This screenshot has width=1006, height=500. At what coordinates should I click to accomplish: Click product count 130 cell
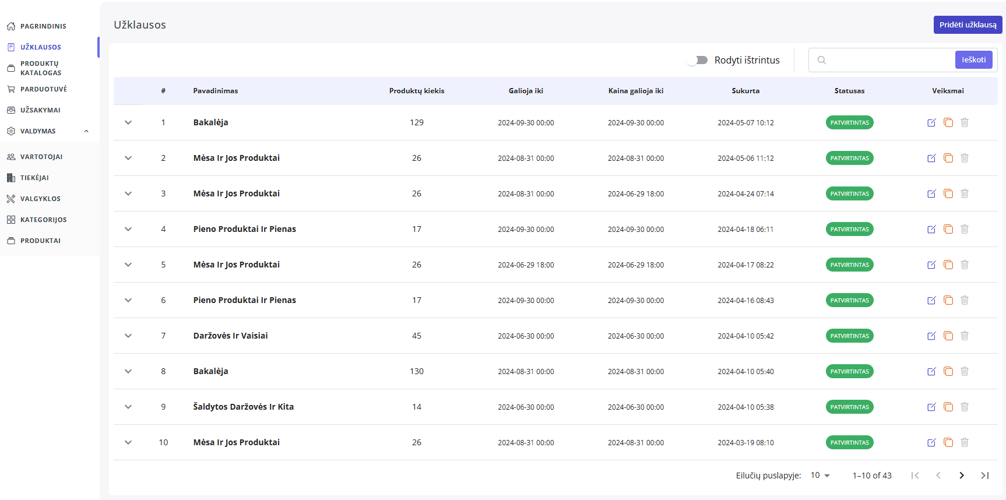(x=417, y=371)
